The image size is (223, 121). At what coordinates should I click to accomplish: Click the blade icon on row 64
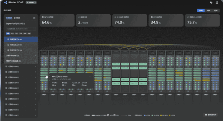click(8, 50)
